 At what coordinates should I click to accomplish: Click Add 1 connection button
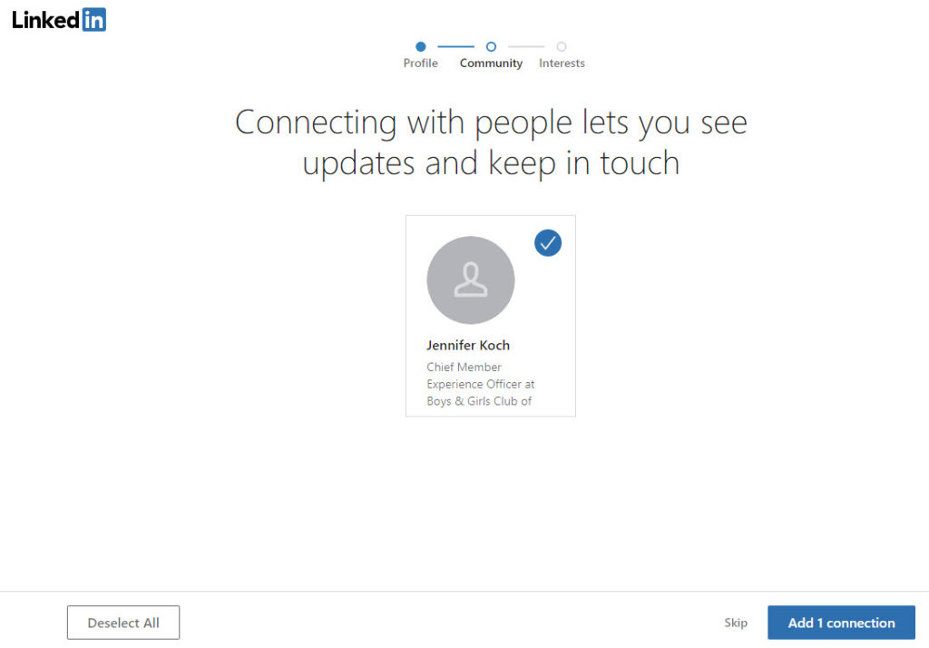[841, 623]
